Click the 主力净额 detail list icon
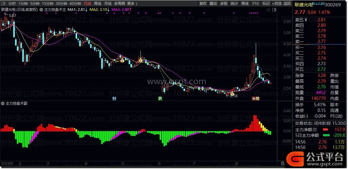 click(x=315, y=129)
